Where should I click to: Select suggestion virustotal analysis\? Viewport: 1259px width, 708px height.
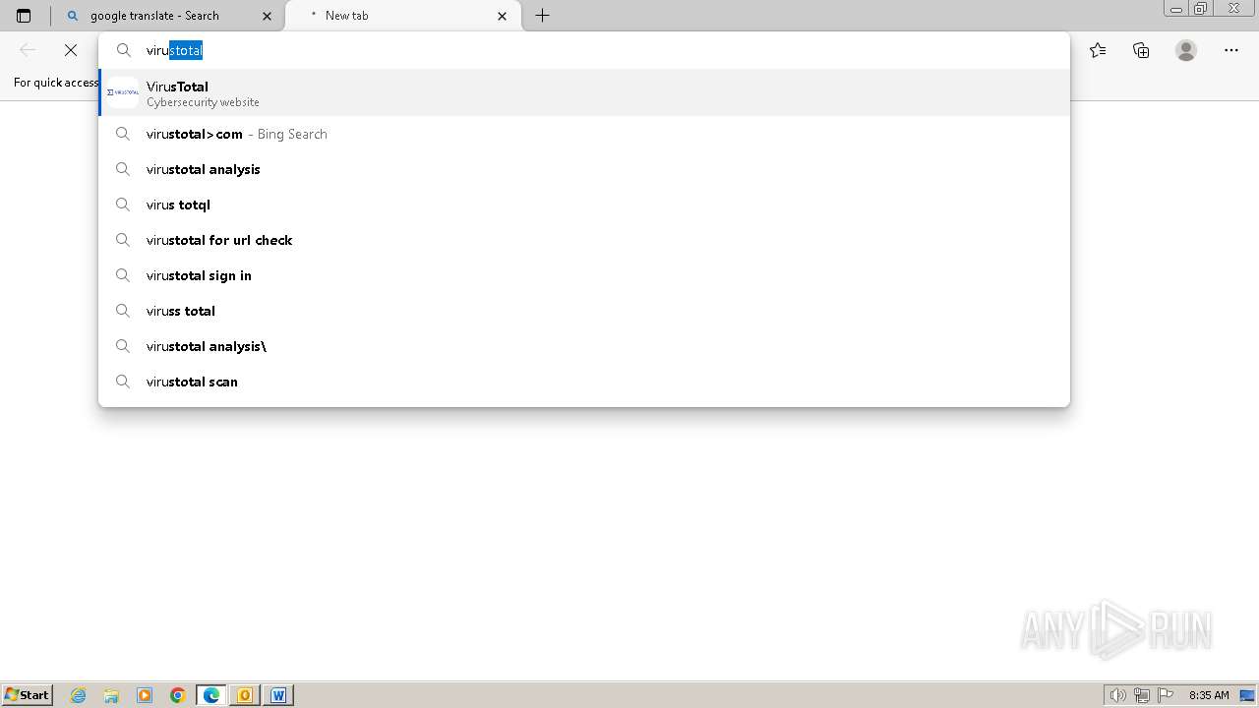[x=584, y=346]
